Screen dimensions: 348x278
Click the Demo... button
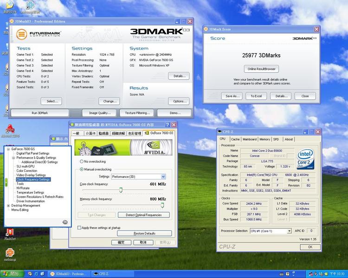click(x=174, y=113)
